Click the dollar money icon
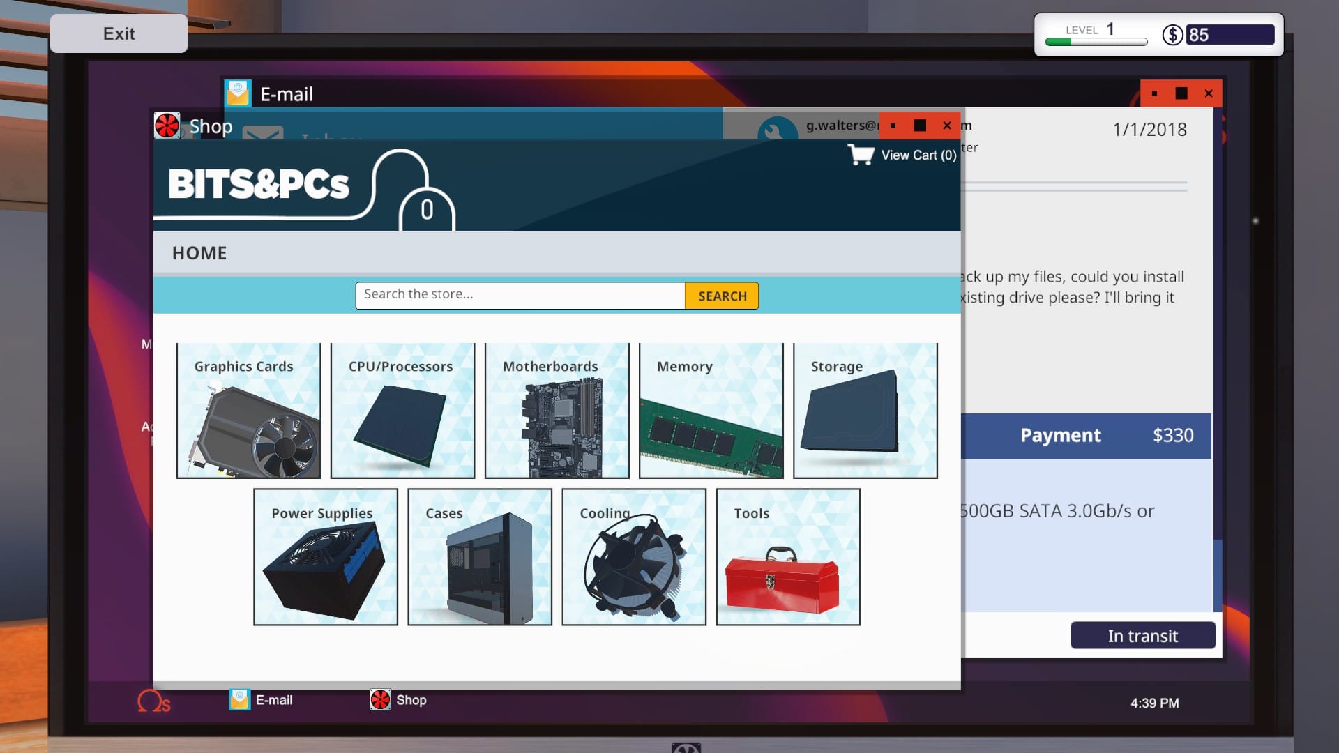The image size is (1339, 753). tap(1172, 35)
